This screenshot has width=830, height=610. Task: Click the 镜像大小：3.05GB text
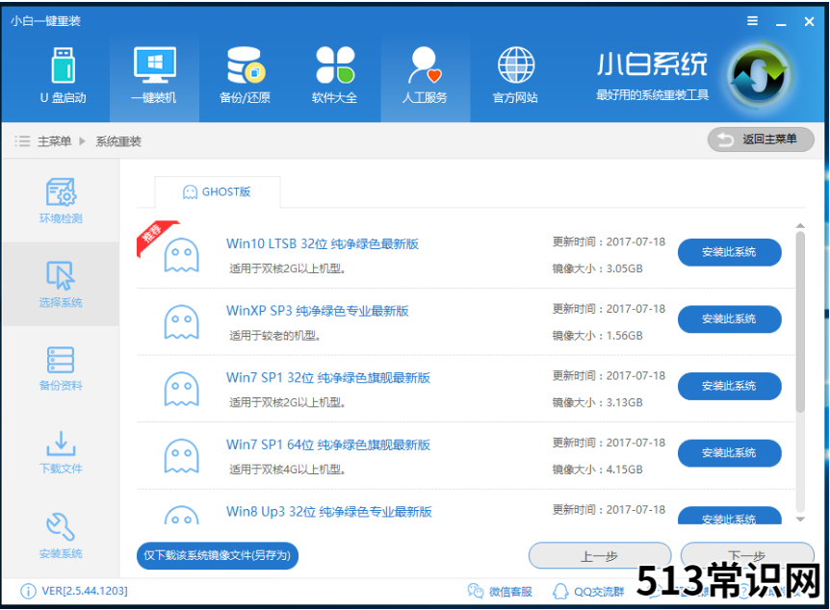click(x=598, y=268)
